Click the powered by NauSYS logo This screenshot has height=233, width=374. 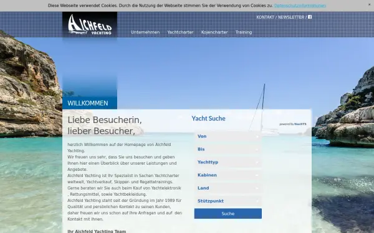click(293, 124)
